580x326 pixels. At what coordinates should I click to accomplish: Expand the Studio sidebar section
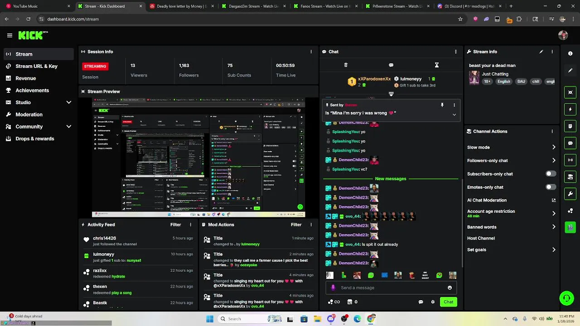[69, 102]
